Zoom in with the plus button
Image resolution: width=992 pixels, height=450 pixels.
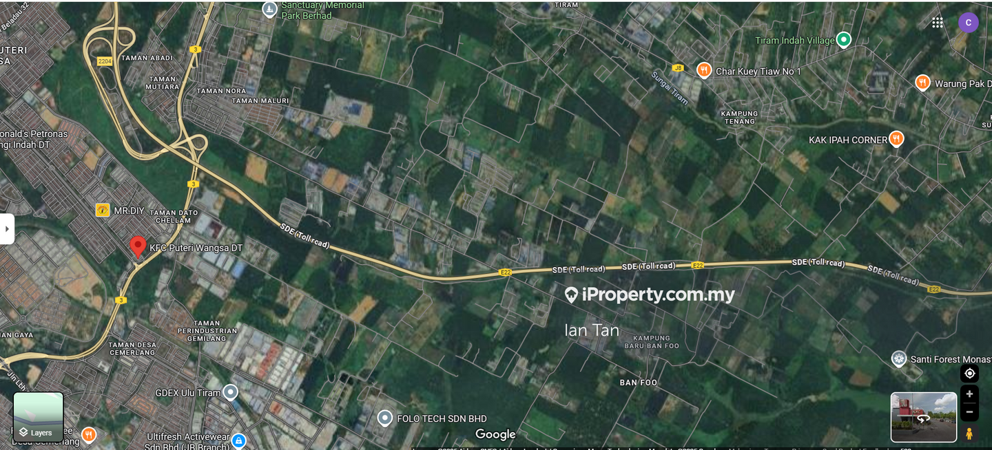click(x=969, y=394)
